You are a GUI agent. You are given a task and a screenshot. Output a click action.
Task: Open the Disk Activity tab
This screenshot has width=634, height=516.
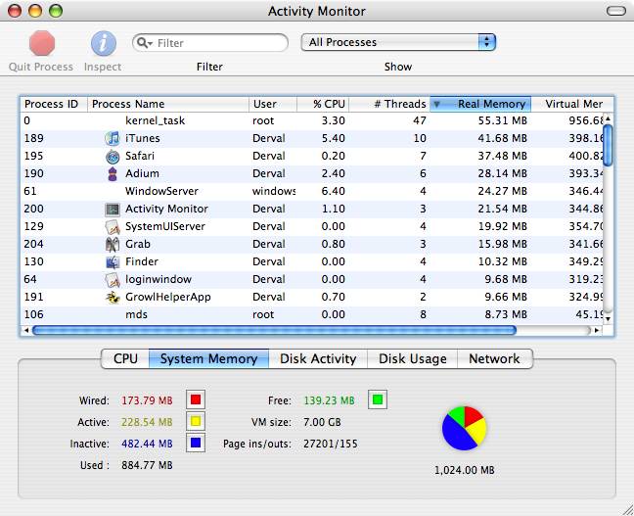click(x=318, y=358)
